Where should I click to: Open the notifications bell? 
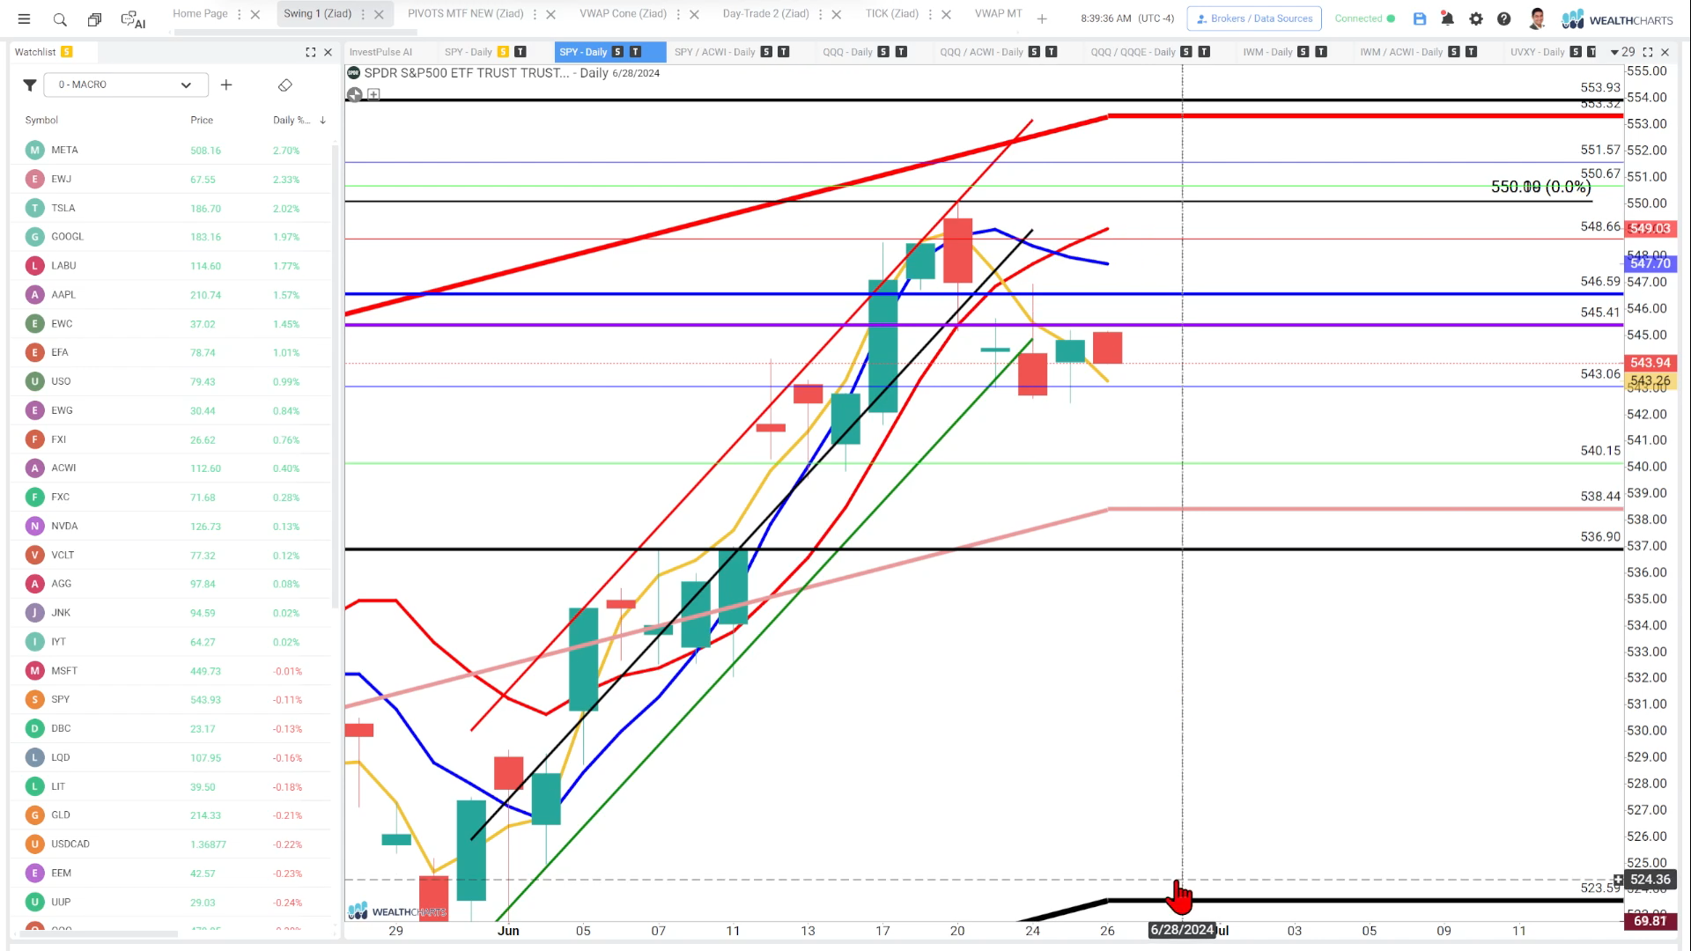pyautogui.click(x=1447, y=18)
